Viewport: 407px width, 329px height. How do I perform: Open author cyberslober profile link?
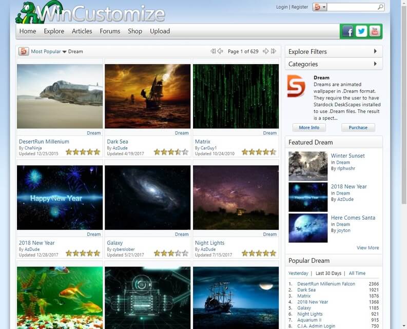tap(124, 249)
